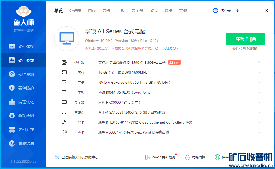Click the 主板 motherboard icon
Viewport: 275px width, 169px height.
(64, 92)
